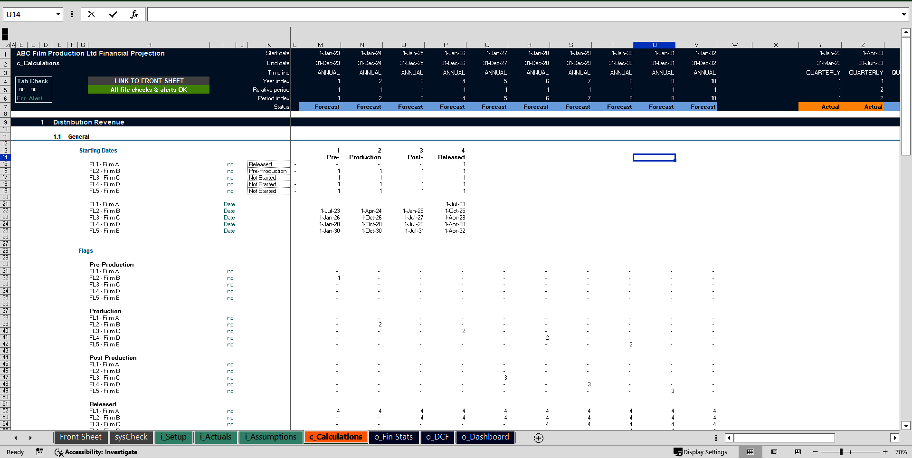The width and height of the screenshot is (912, 459).
Task: Open the Insert Function dialog
Action: click(x=134, y=14)
